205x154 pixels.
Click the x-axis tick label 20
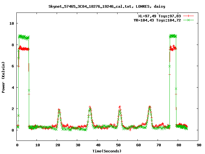58,145
